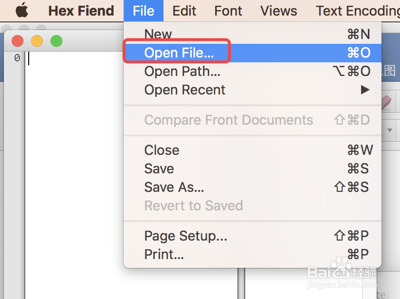Open the Edit menu

coord(184,10)
